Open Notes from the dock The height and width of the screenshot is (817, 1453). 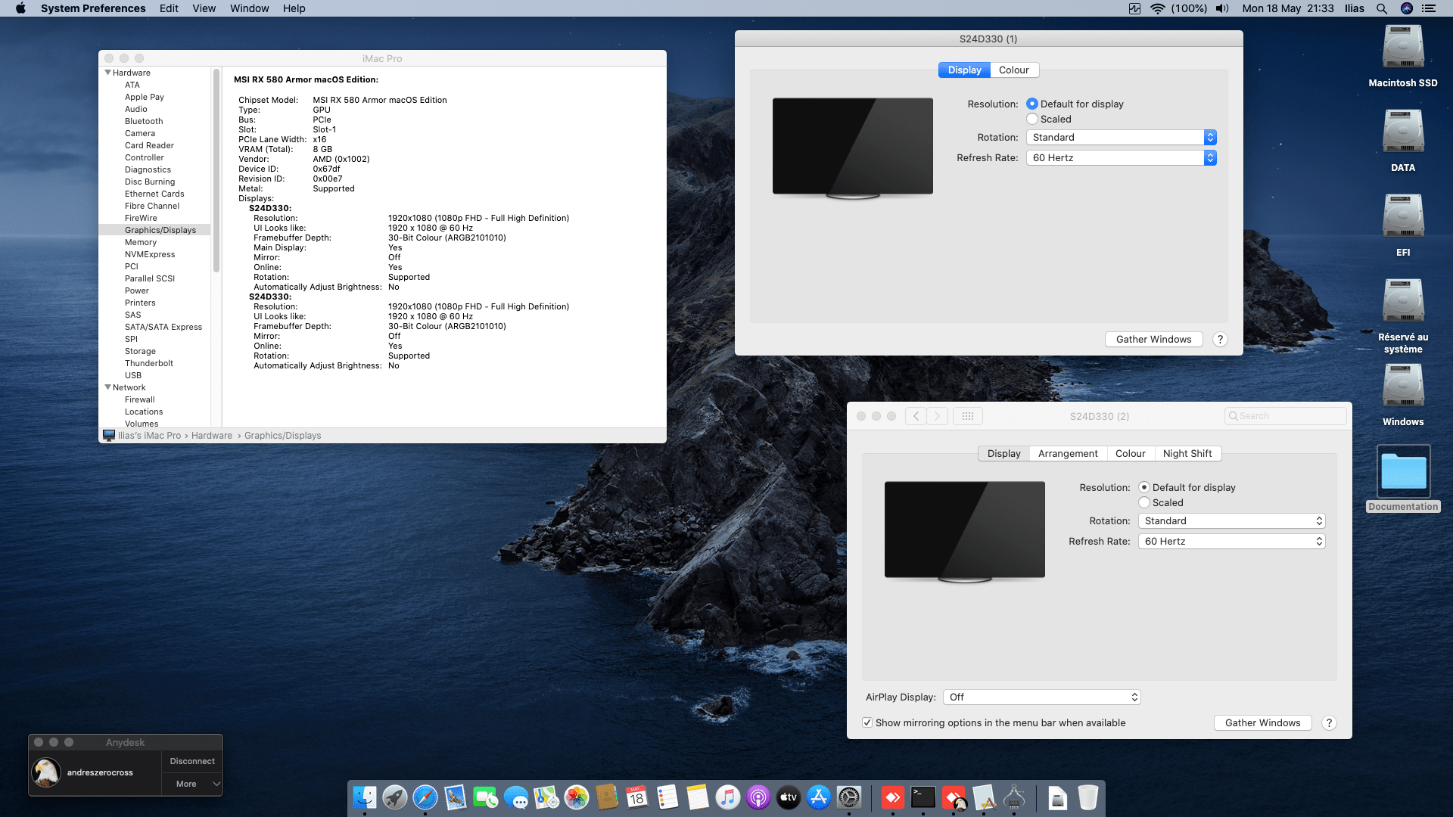[x=698, y=797]
